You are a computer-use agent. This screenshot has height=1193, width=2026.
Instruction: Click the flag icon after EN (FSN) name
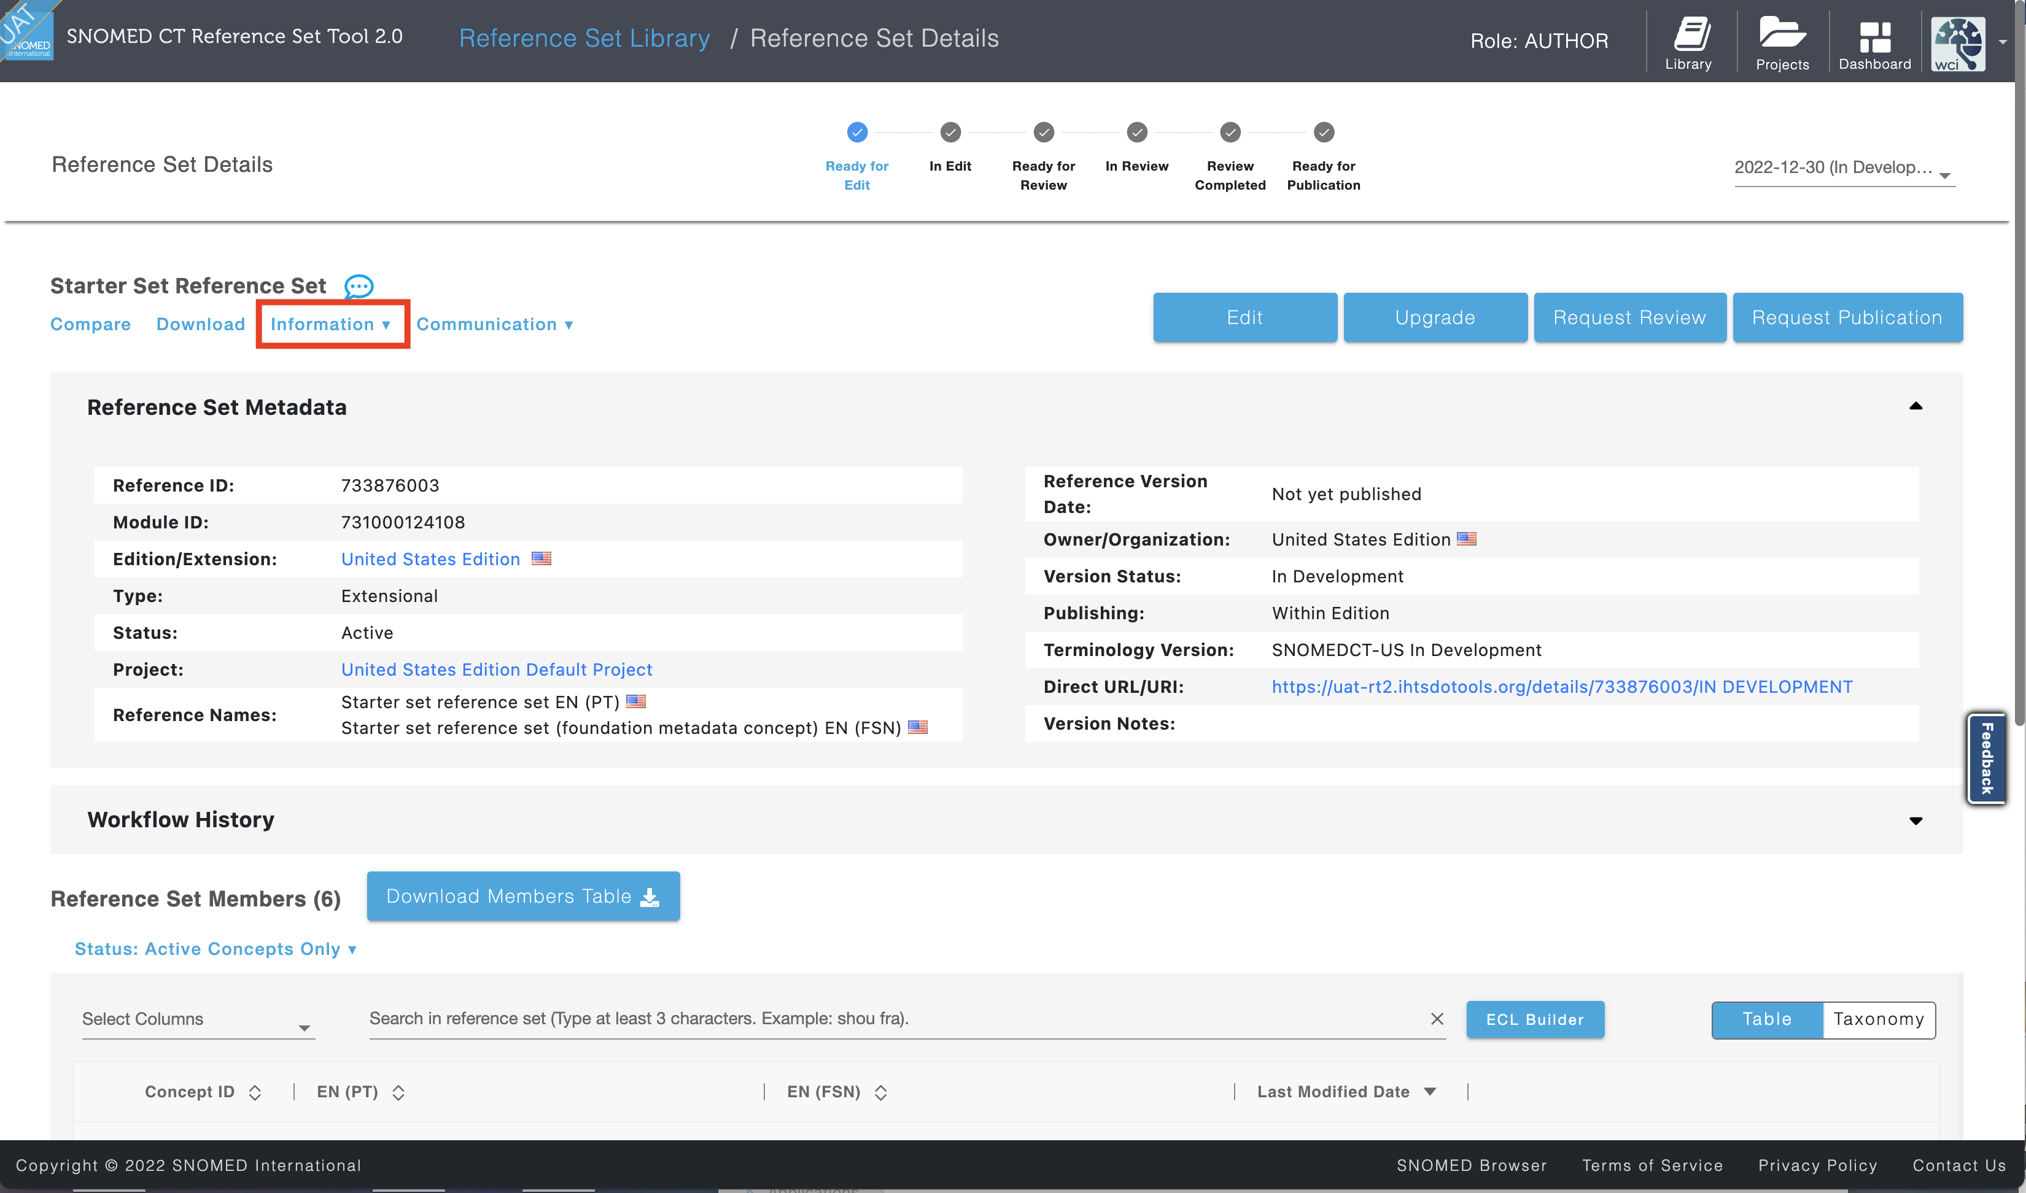click(x=917, y=727)
